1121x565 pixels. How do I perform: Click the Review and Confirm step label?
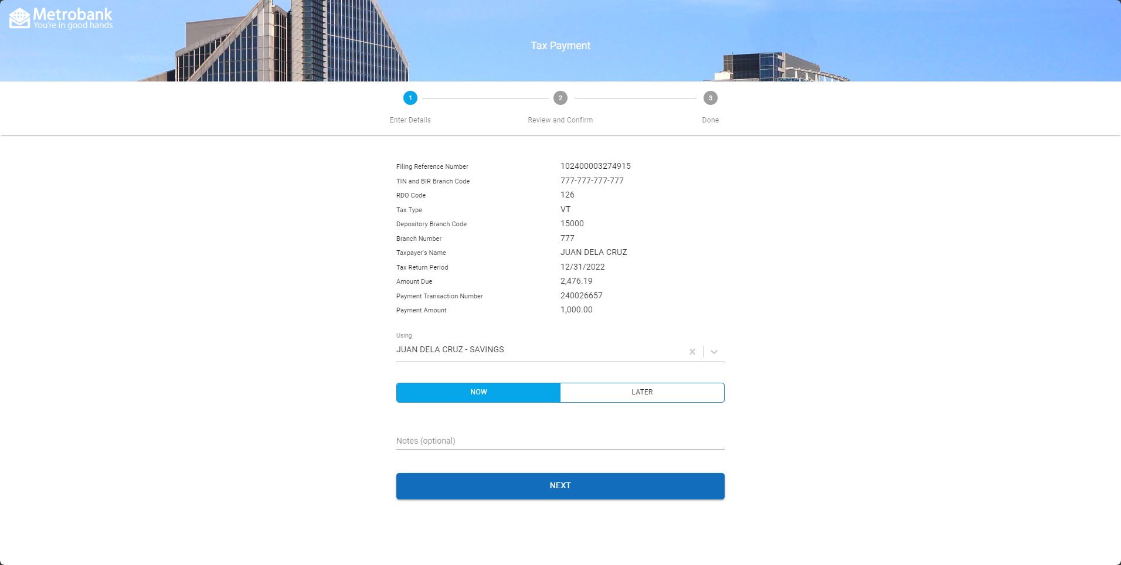[x=560, y=120]
